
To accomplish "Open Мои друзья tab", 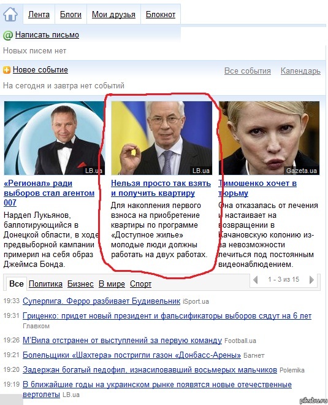I will click(x=113, y=15).
